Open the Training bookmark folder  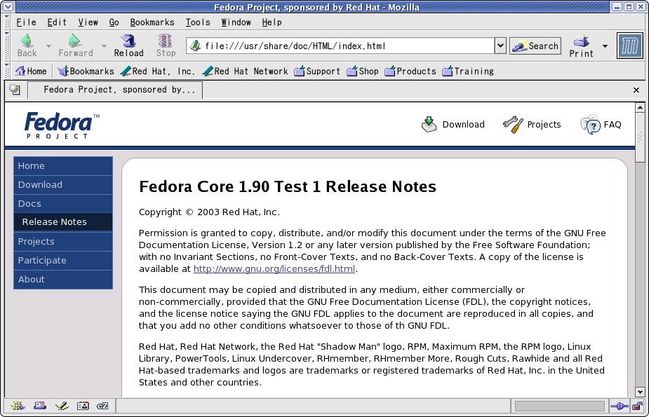coord(468,71)
